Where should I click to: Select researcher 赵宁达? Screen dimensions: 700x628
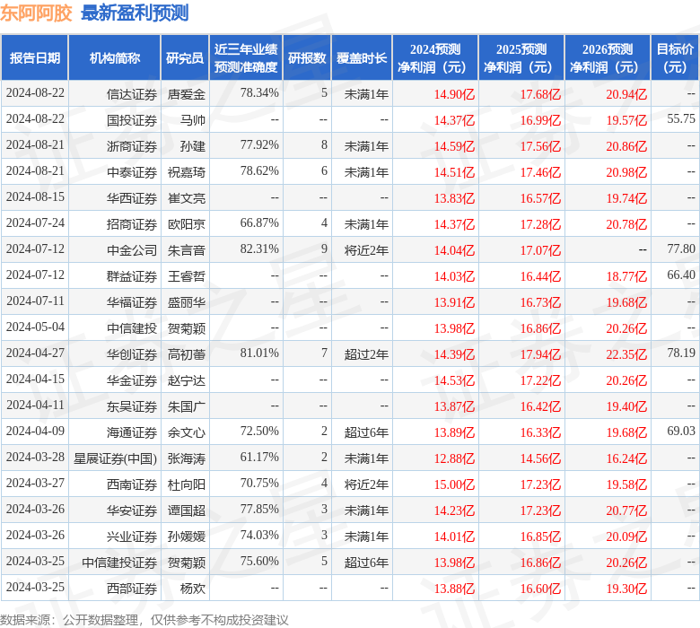[x=187, y=380]
